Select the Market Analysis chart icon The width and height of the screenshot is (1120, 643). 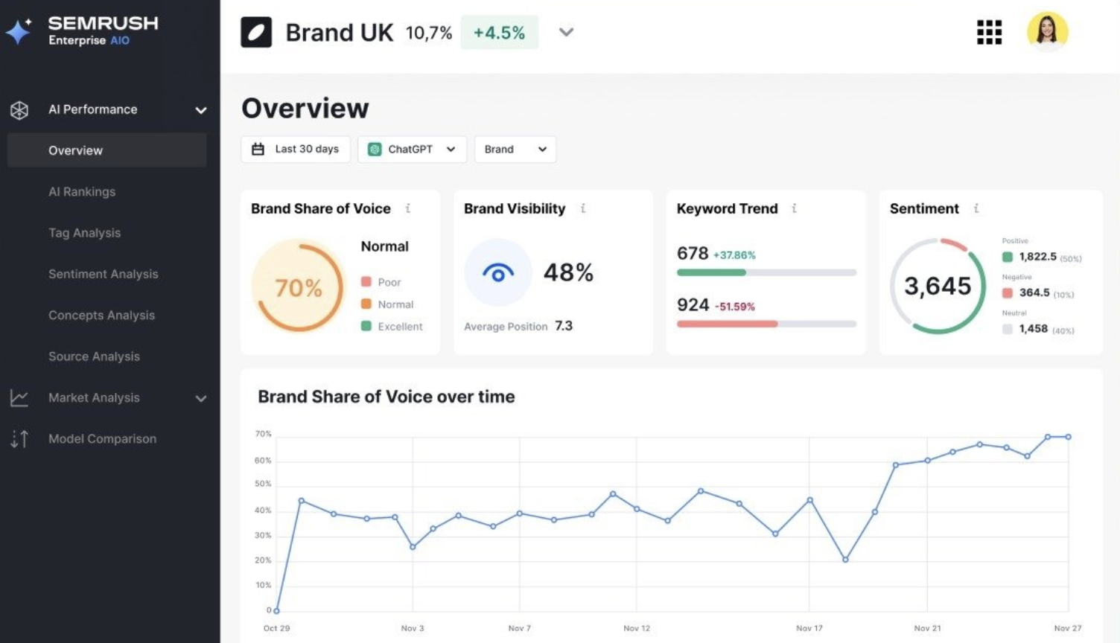(x=19, y=398)
